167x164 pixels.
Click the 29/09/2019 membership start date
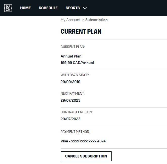[71, 82]
